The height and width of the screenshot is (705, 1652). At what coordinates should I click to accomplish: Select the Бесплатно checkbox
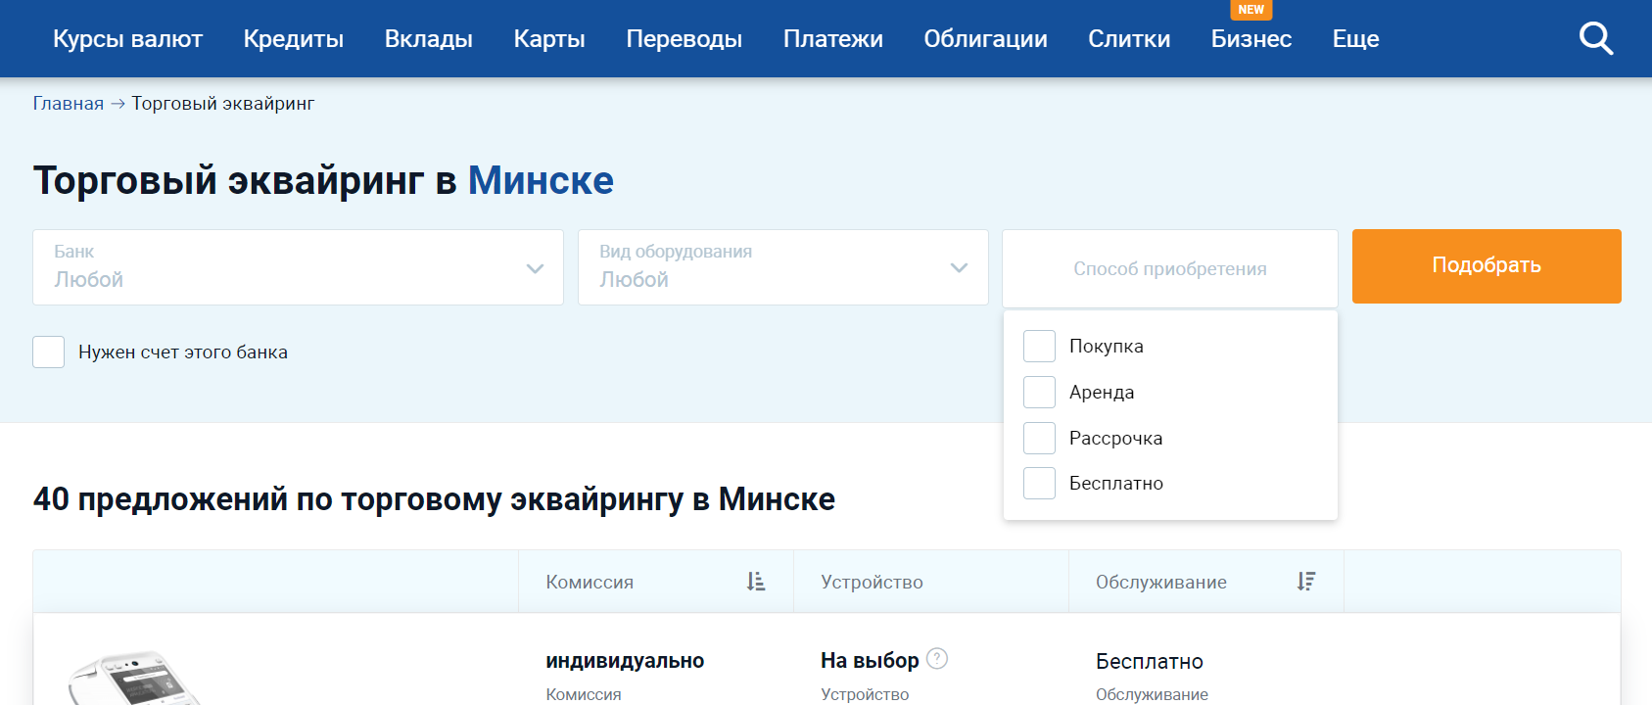pyautogui.click(x=1039, y=483)
